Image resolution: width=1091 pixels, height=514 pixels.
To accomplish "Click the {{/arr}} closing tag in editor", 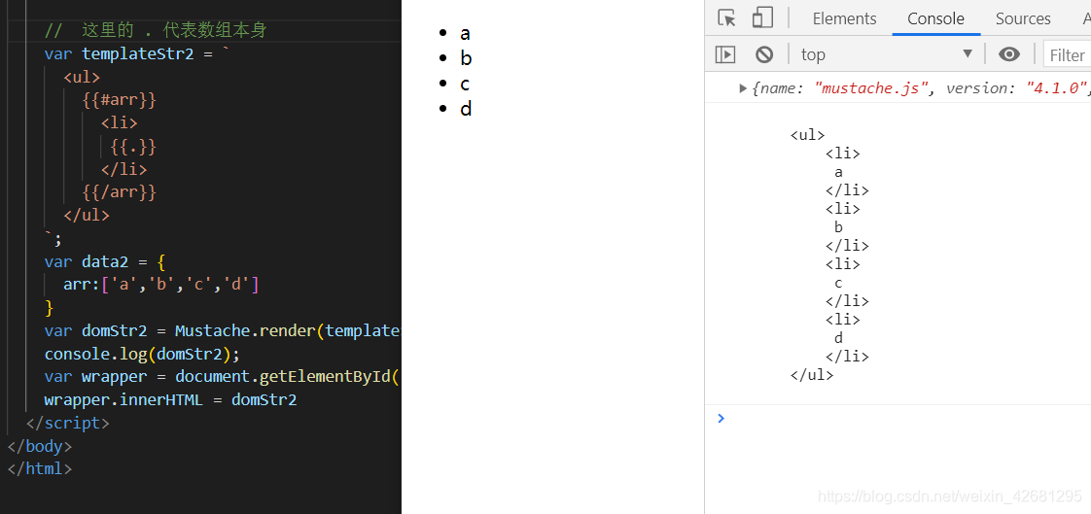I will [x=119, y=192].
